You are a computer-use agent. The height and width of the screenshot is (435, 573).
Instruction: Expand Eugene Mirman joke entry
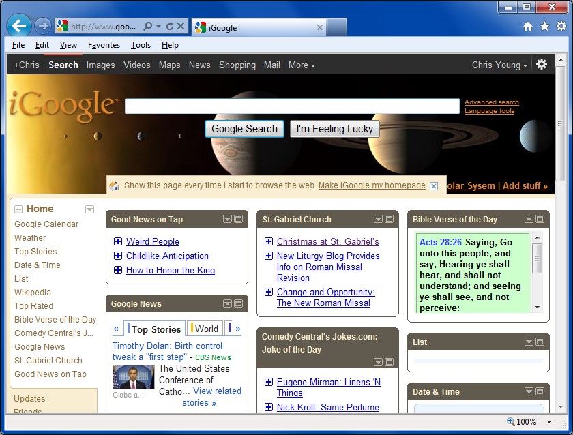[x=269, y=382]
